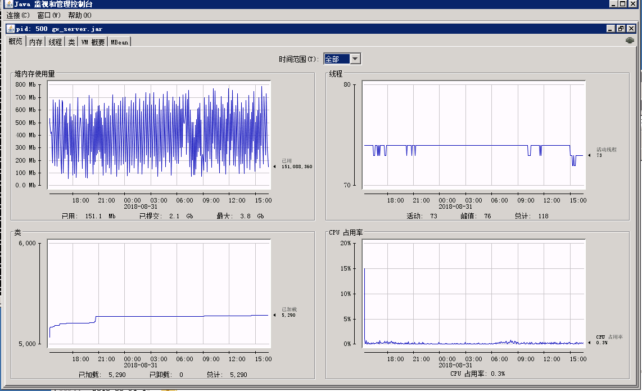The width and height of the screenshot is (642, 391).
Task: Click the 时间范围(T): label
Action: click(299, 59)
